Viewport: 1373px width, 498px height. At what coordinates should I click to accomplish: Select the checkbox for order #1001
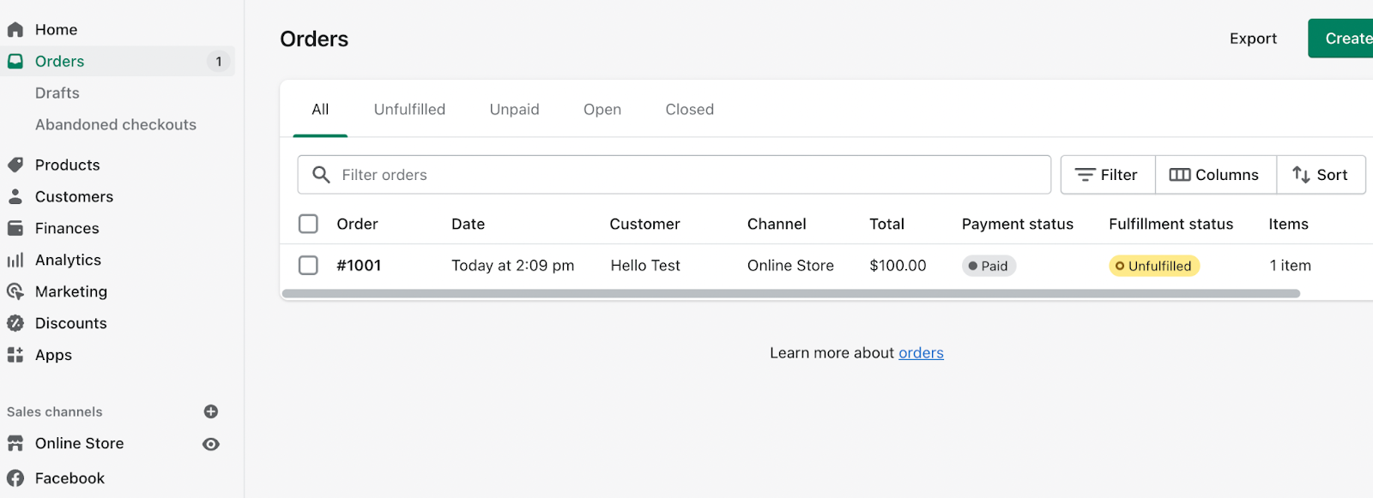point(308,266)
